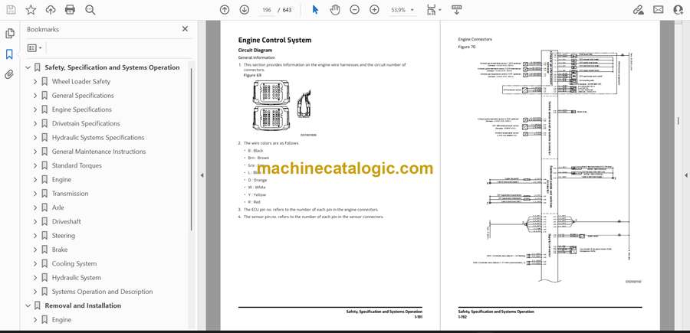690x333 pixels.
Task: Click the page number field showing 196
Action: click(266, 10)
